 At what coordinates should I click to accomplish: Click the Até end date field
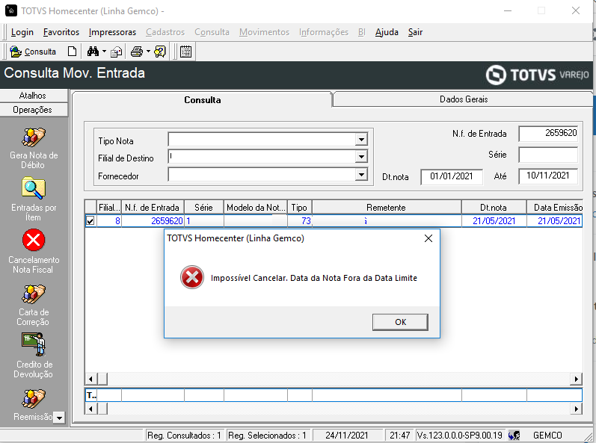click(x=548, y=176)
